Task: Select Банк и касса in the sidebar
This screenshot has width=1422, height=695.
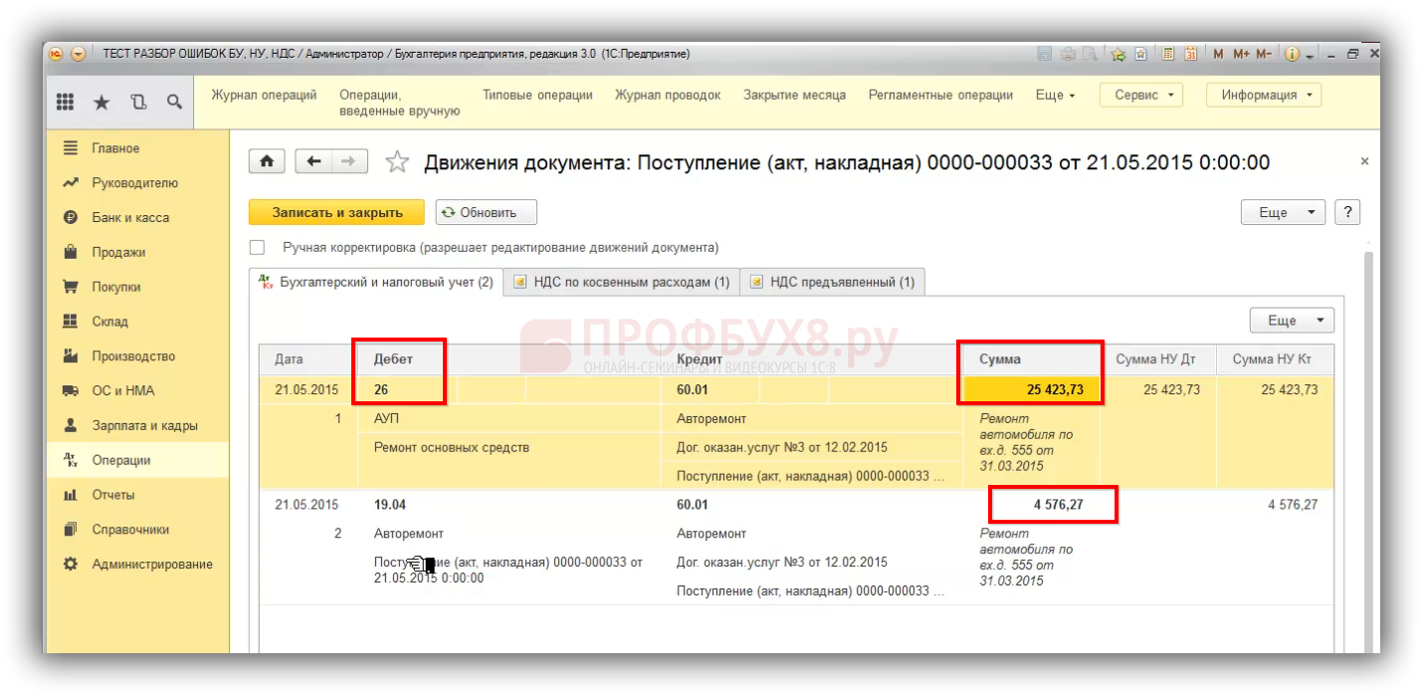Action: click(130, 217)
